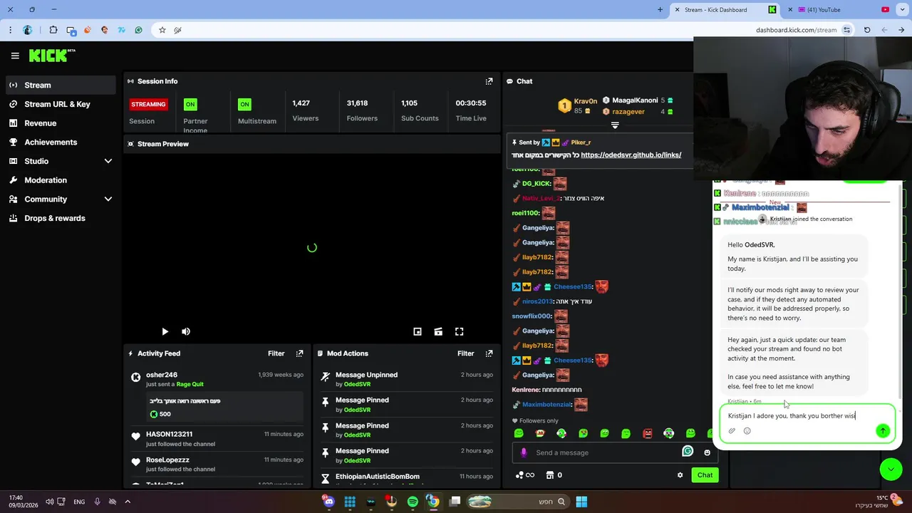Toggle the Partner Income ON badge
The image size is (912, 513).
(190, 104)
